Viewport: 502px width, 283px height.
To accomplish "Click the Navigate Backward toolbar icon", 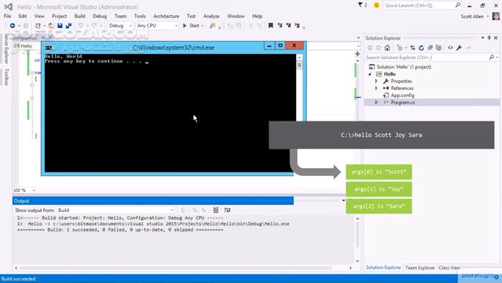I will pos(12,26).
